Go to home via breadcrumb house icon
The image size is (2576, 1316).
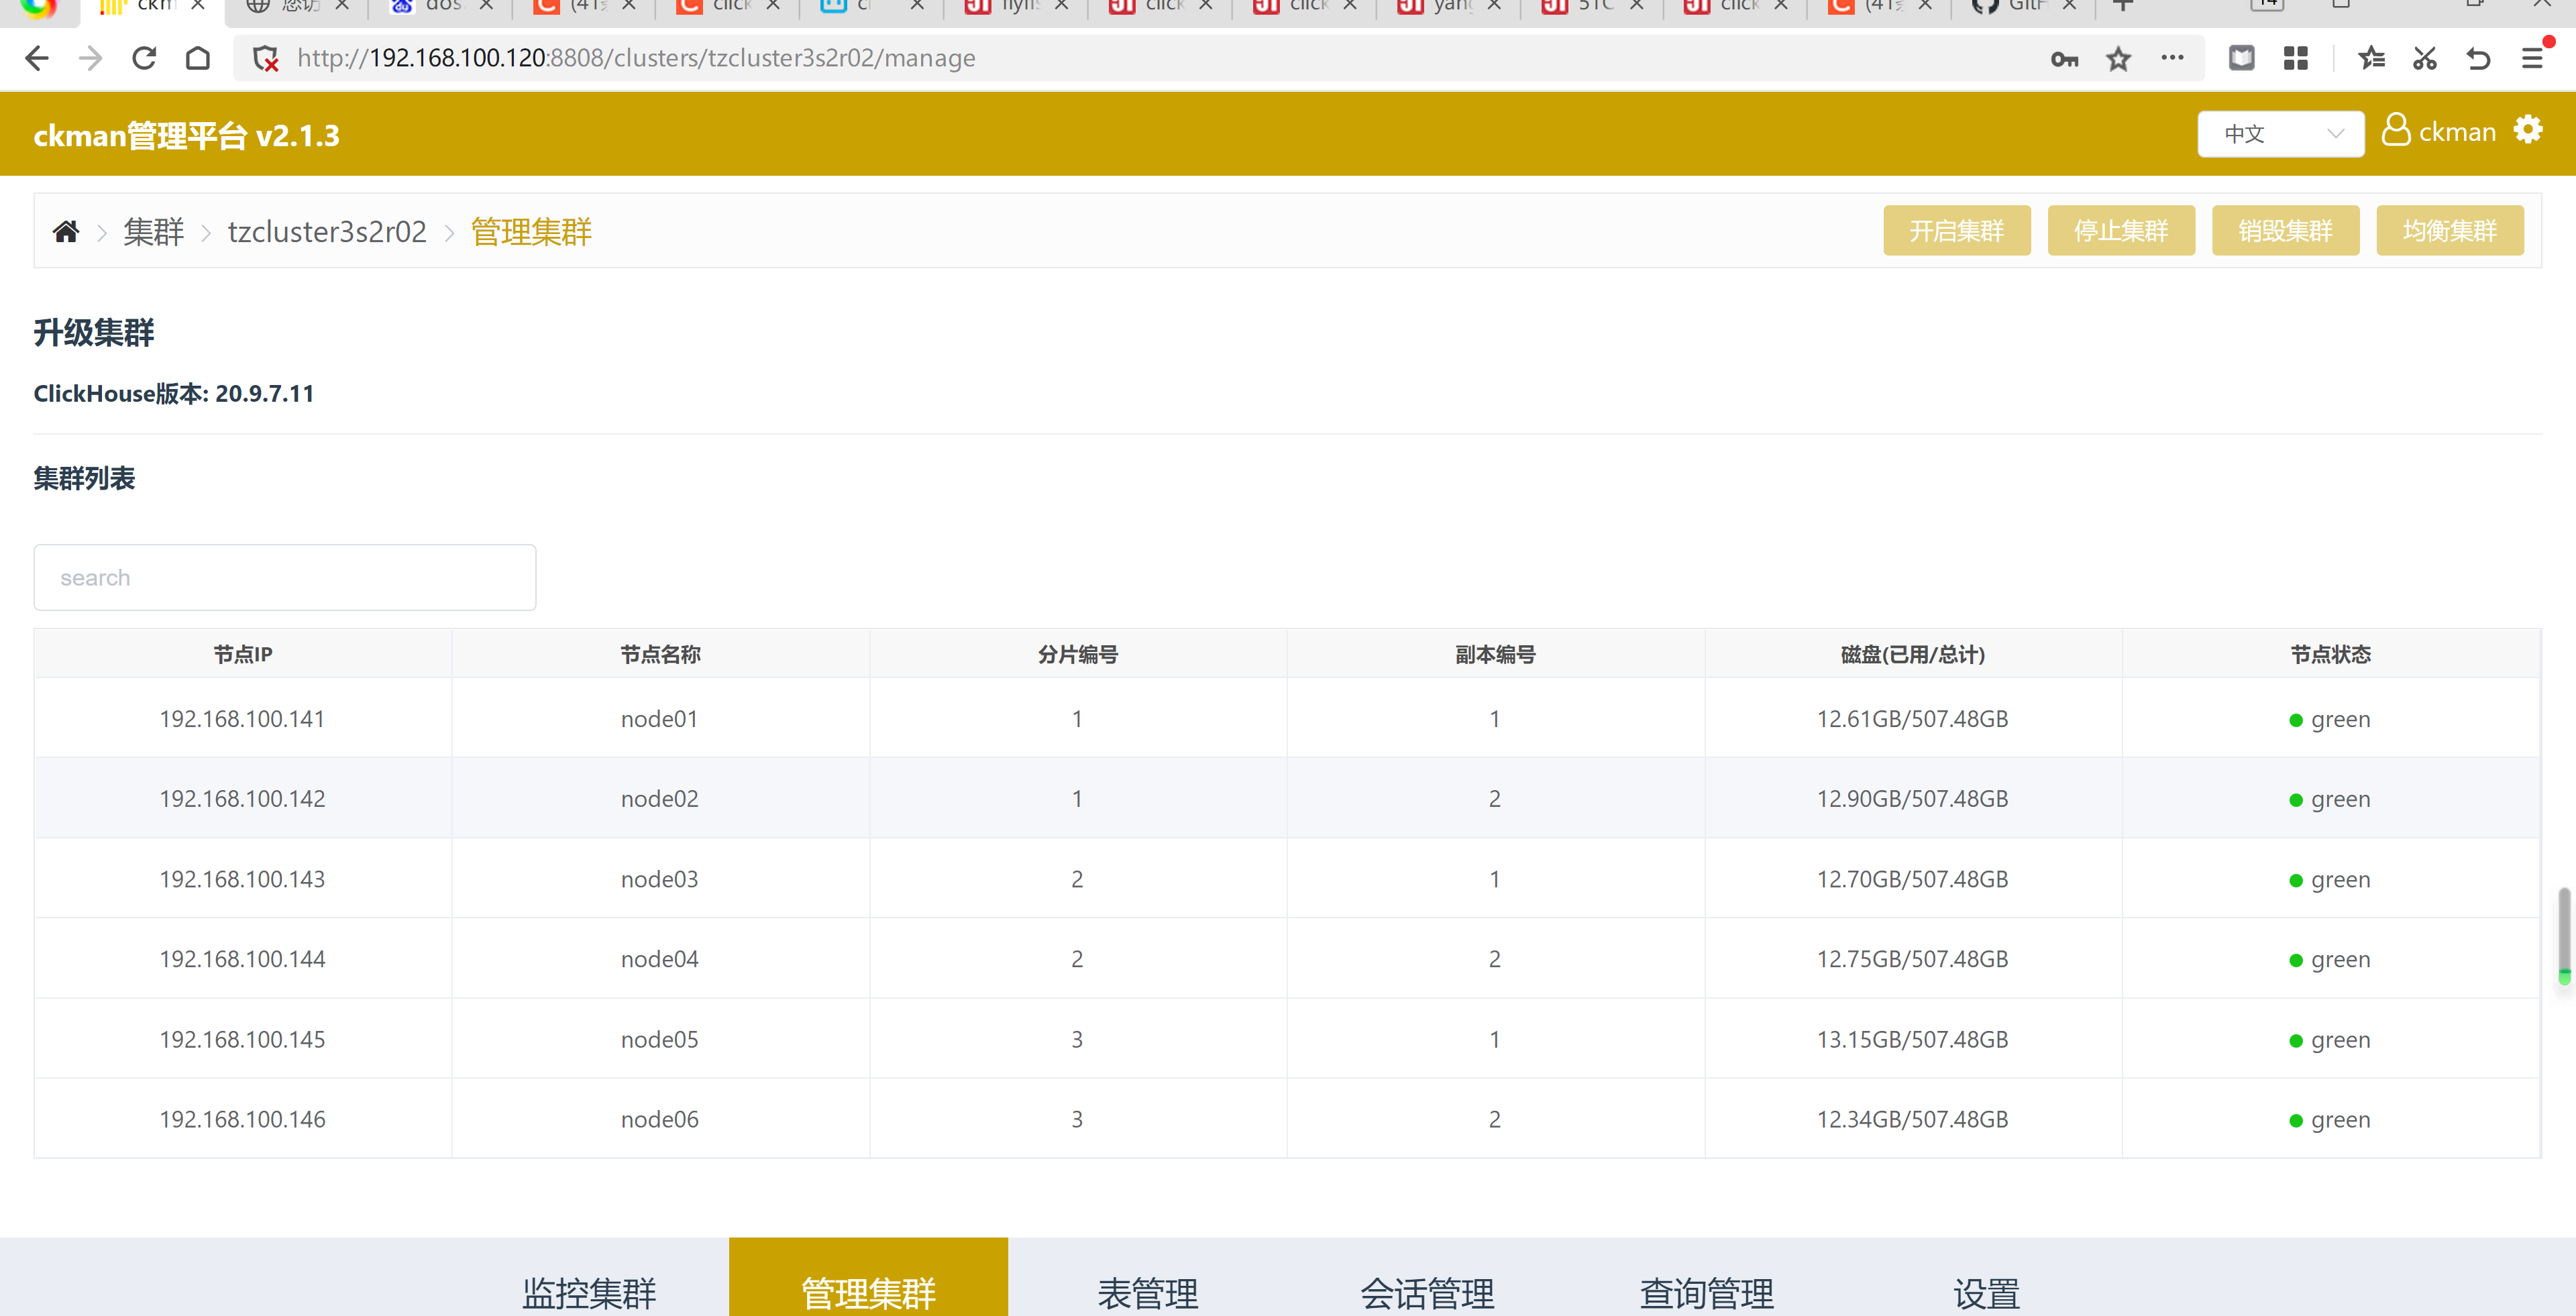[x=66, y=232]
